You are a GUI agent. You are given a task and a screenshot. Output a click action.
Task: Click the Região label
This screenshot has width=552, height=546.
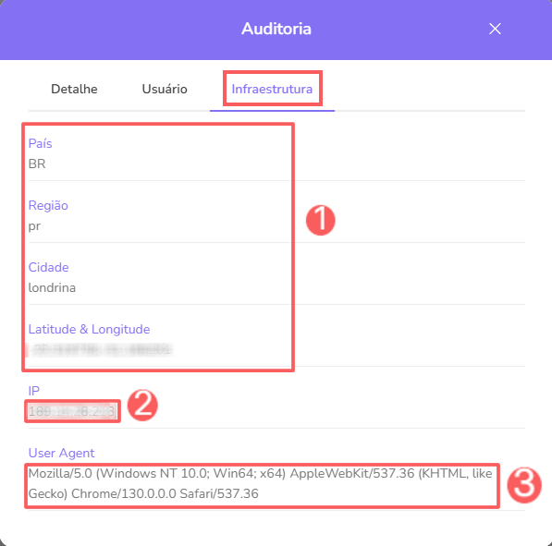point(48,205)
